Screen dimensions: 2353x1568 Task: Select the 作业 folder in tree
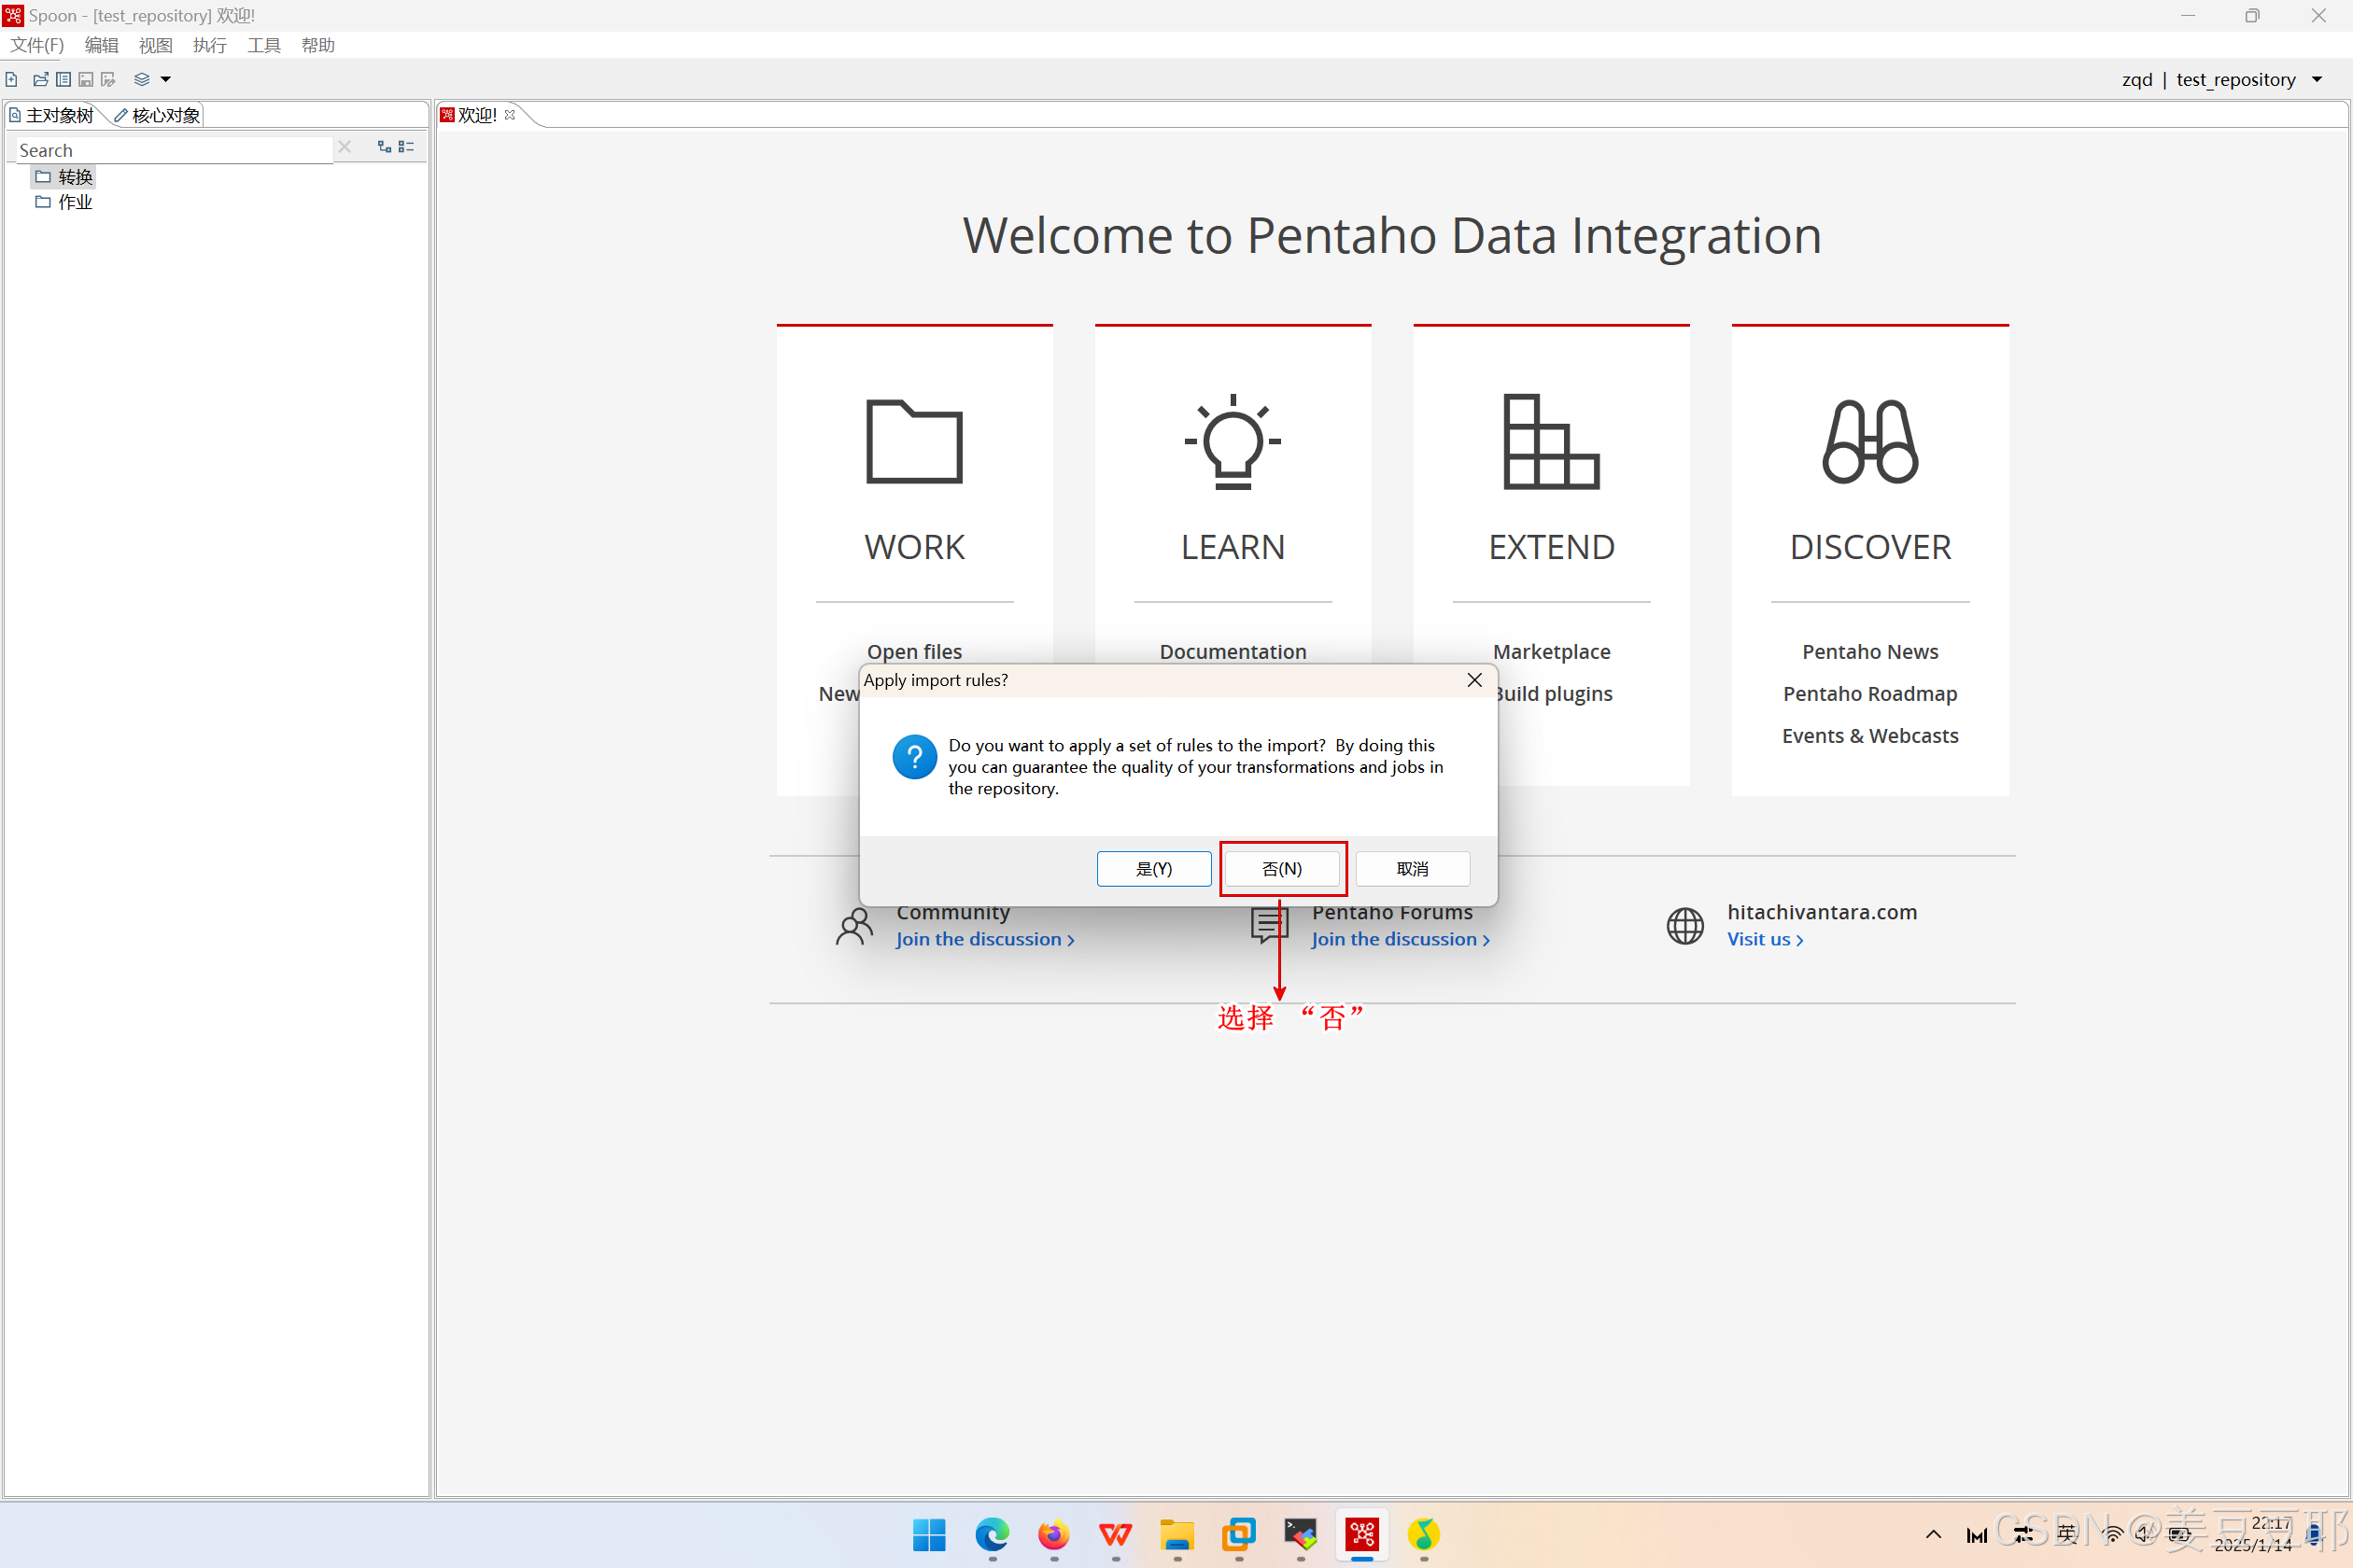74,202
